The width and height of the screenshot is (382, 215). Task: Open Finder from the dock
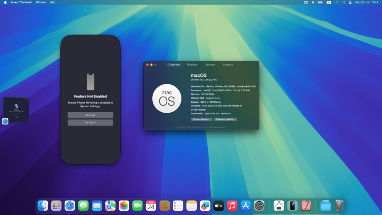(x=43, y=206)
